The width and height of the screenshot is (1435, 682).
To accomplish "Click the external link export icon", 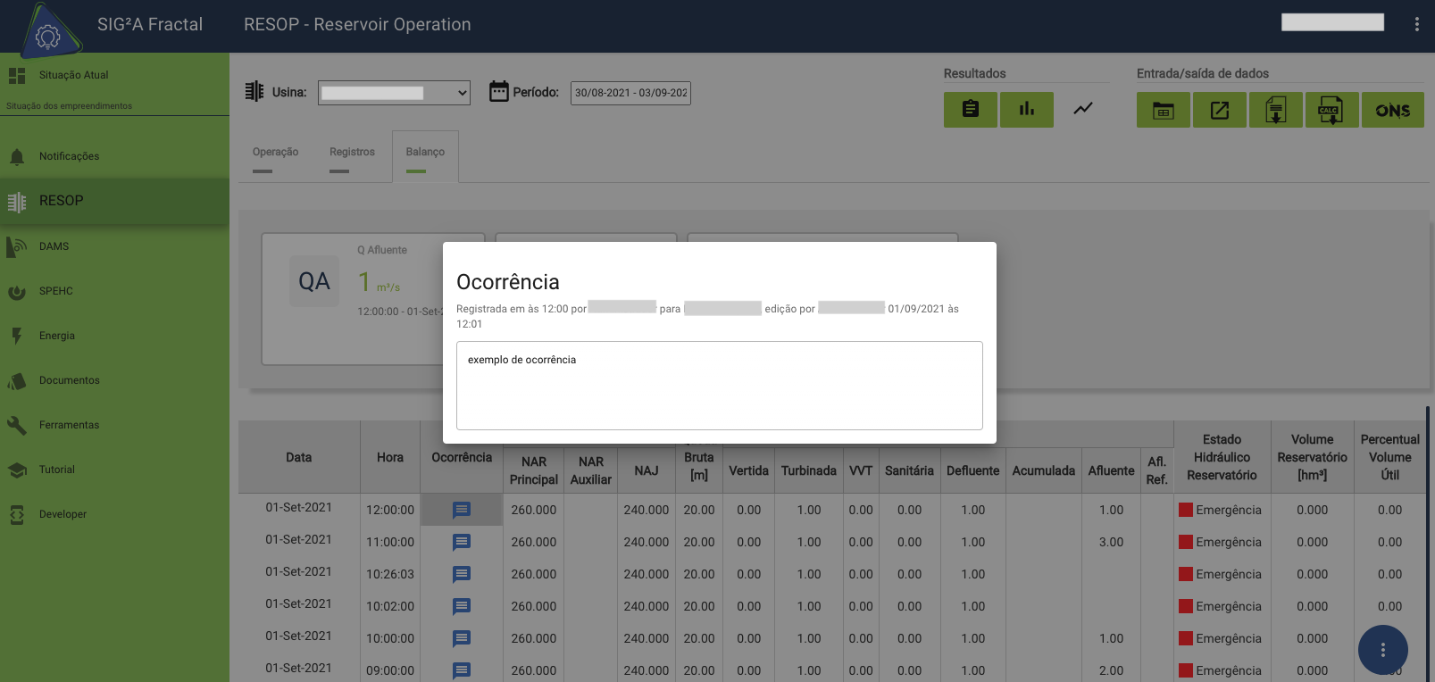I will click(x=1219, y=111).
